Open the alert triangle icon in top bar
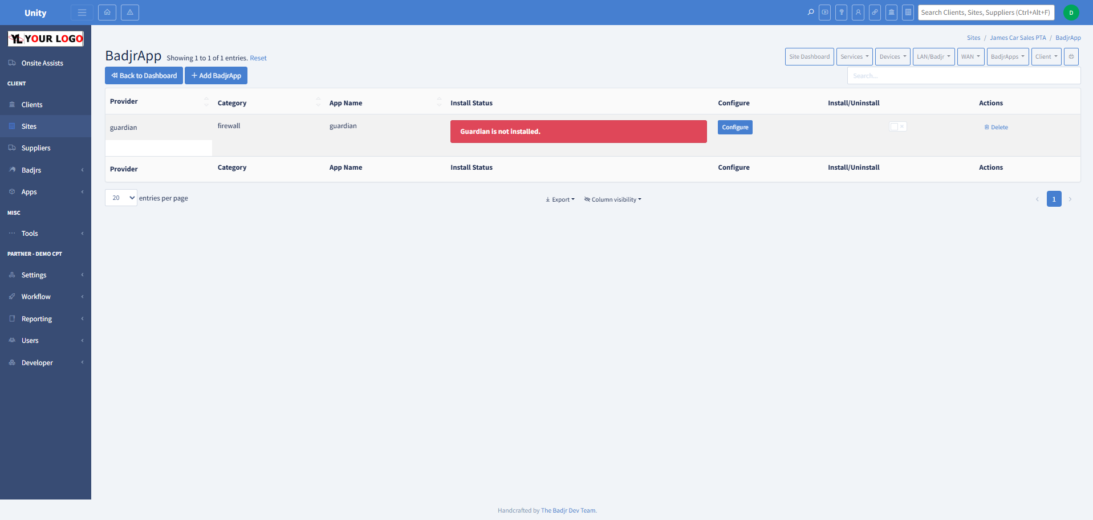 coord(130,13)
